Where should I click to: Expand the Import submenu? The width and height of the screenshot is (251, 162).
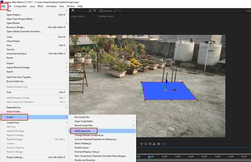point(35,63)
